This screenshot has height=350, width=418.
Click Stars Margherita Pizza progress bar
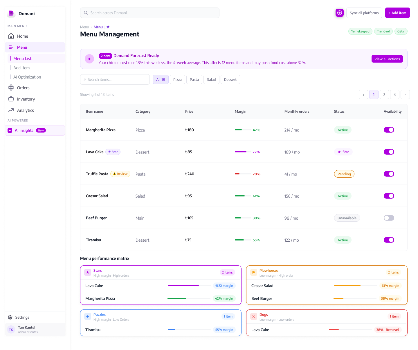tap(189, 298)
